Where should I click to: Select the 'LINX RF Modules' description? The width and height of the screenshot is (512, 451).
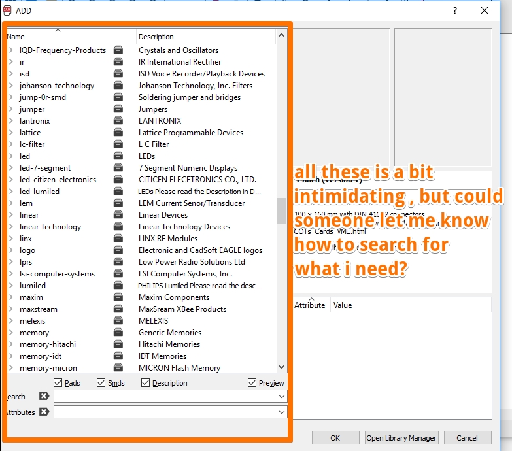(168, 238)
